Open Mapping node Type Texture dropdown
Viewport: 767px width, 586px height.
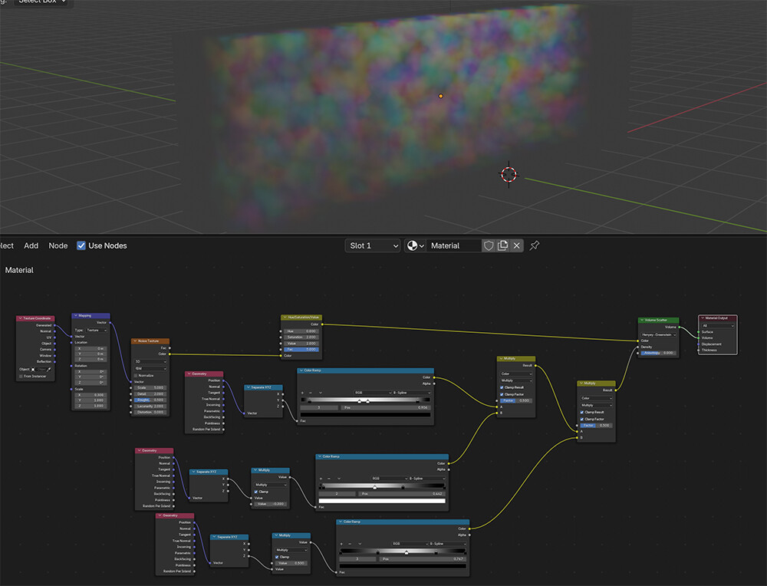click(x=97, y=330)
